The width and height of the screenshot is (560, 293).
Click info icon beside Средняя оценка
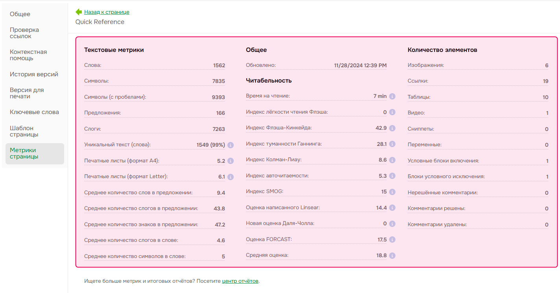pyautogui.click(x=392, y=256)
